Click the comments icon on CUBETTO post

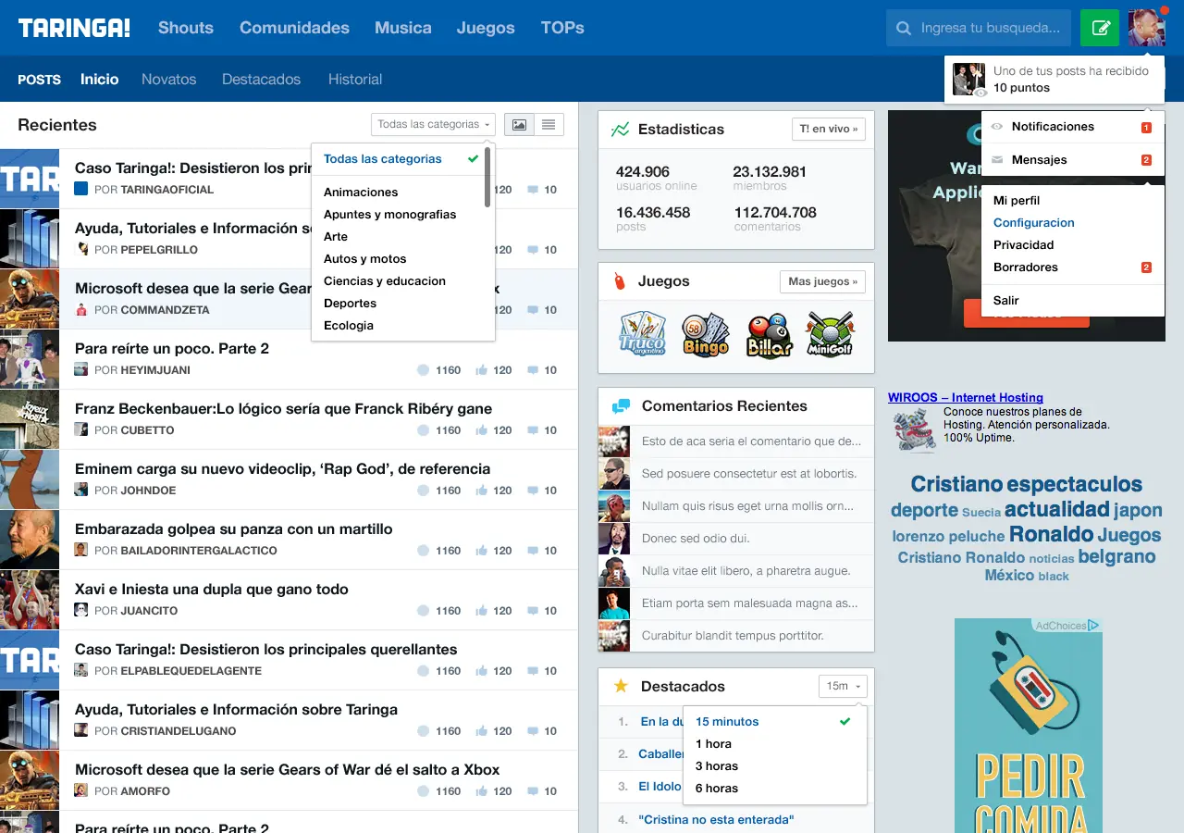pyautogui.click(x=533, y=430)
